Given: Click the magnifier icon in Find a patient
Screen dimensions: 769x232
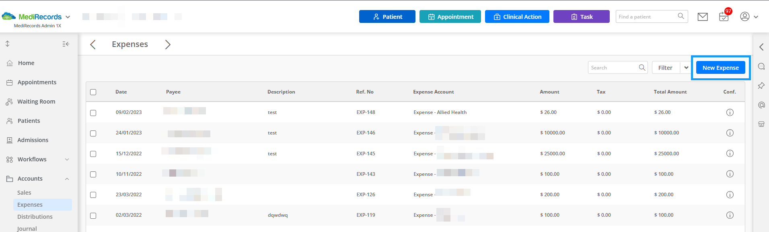Looking at the screenshot, I should [x=681, y=16].
